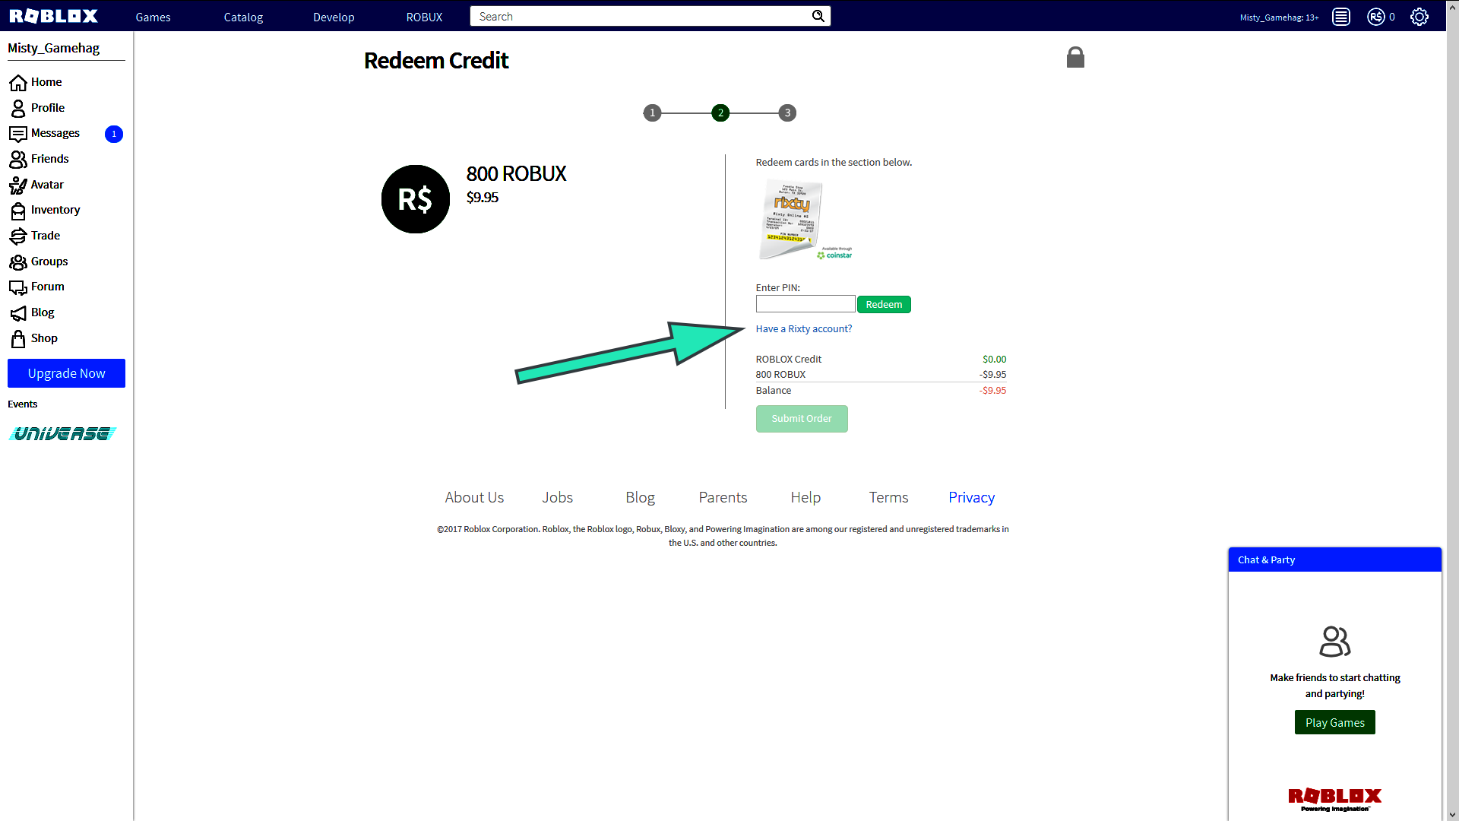Click the Upgrade Now button

[66, 373]
